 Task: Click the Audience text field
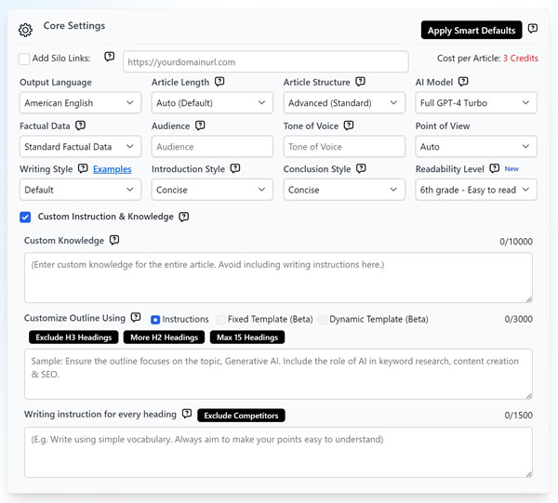tap(212, 147)
